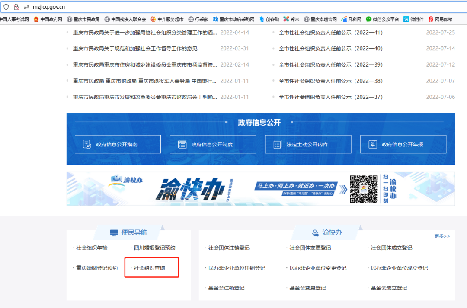Viewport: 467px width, 308px height.
Task: Open 中国政府网 bookmark
Action: point(48,19)
